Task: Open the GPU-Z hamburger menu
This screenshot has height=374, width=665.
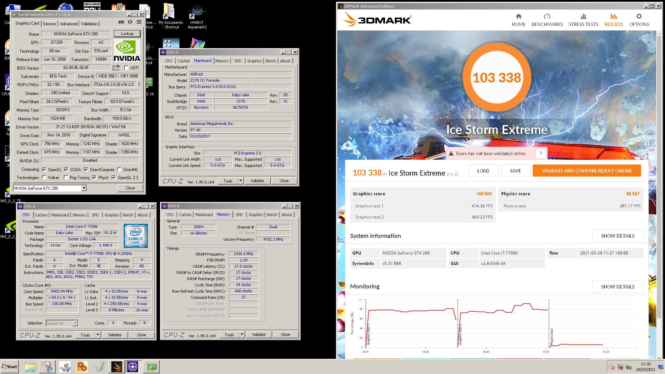Action: [x=139, y=22]
